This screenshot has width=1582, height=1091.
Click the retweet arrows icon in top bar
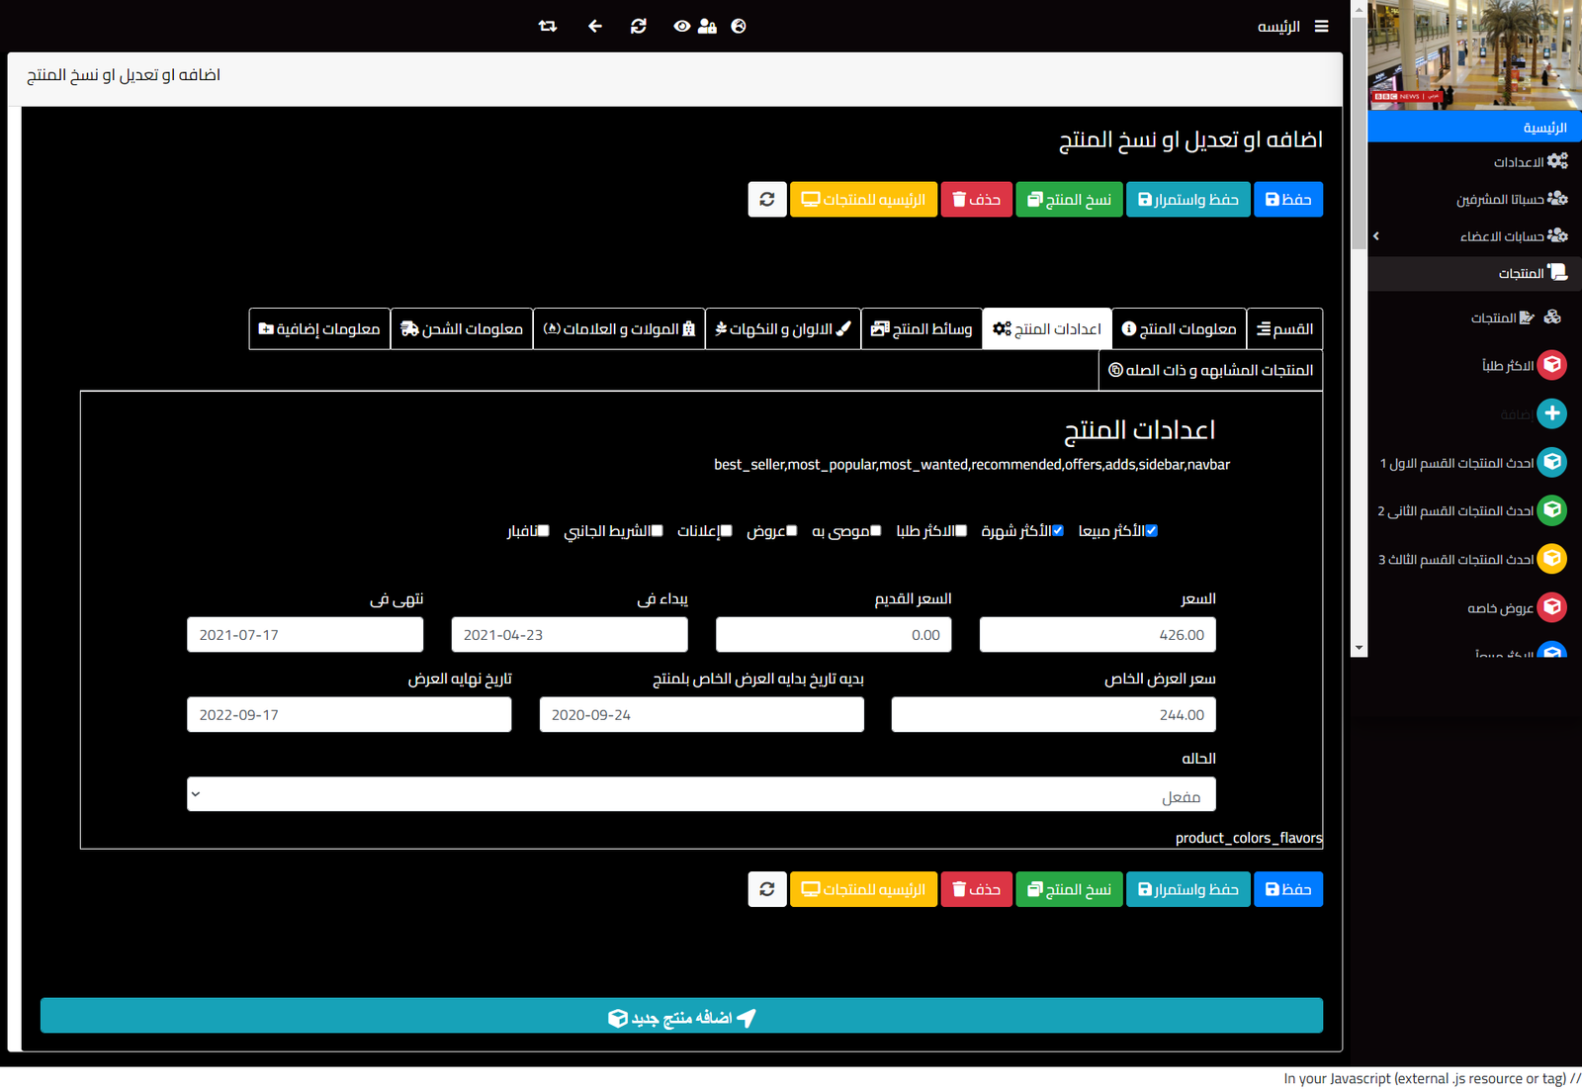[x=548, y=27]
